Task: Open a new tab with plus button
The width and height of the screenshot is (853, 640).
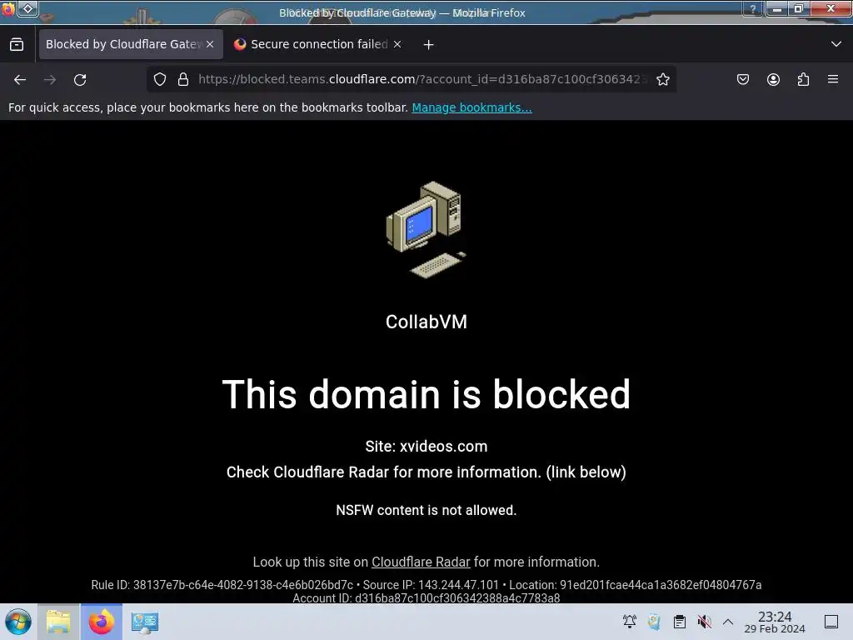Action: click(429, 45)
